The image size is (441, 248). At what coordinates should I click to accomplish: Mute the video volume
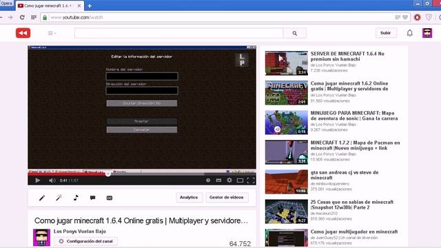tap(52, 180)
